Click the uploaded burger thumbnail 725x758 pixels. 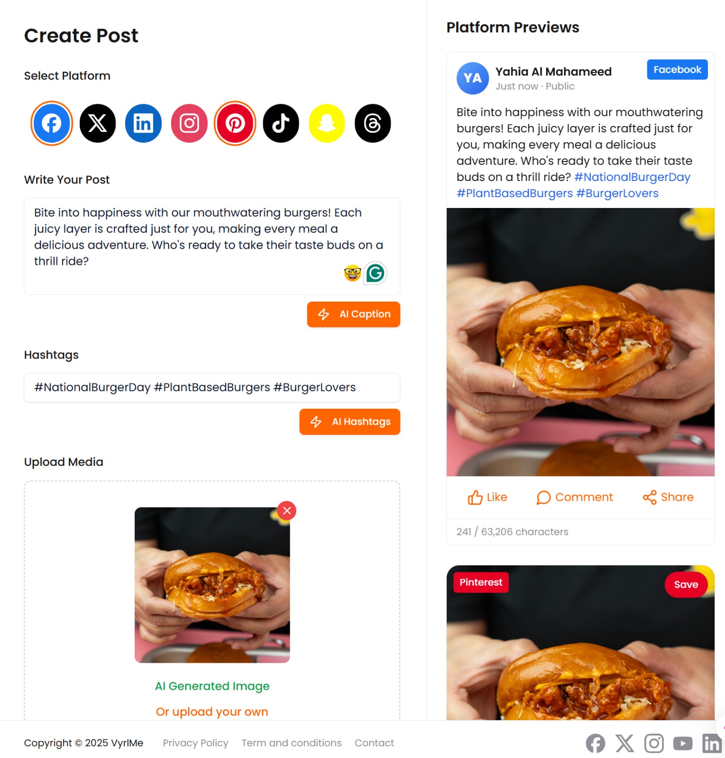point(212,585)
